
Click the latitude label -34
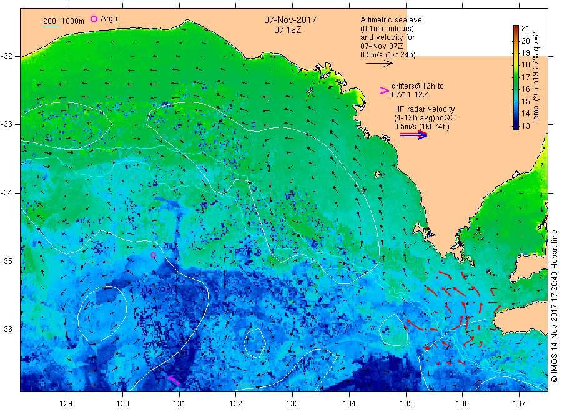[6, 193]
